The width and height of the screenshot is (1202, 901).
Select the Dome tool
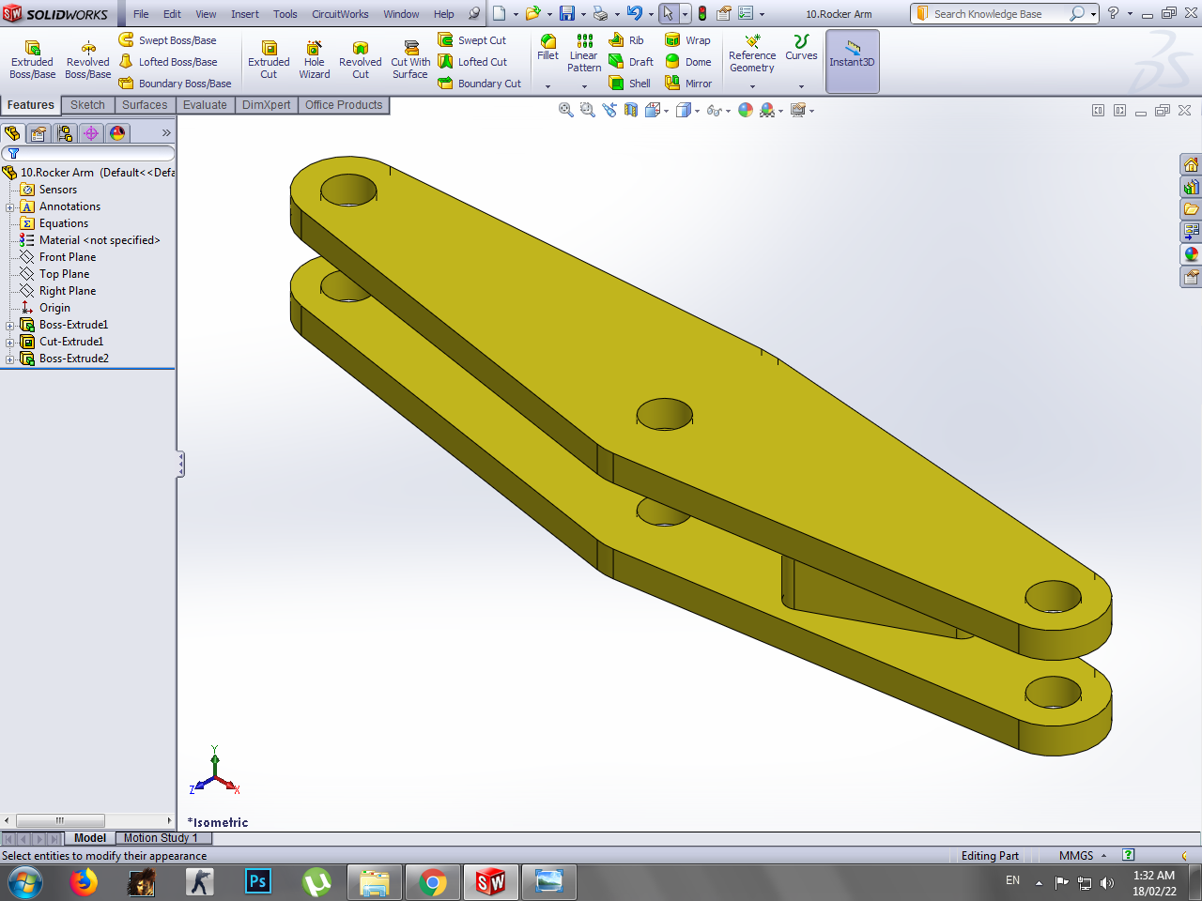[x=687, y=62]
